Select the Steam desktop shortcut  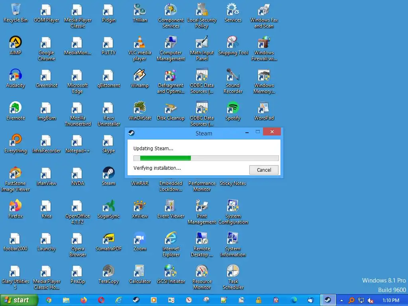(108, 176)
